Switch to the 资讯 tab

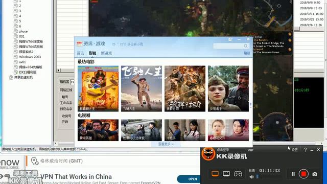tap(80, 53)
